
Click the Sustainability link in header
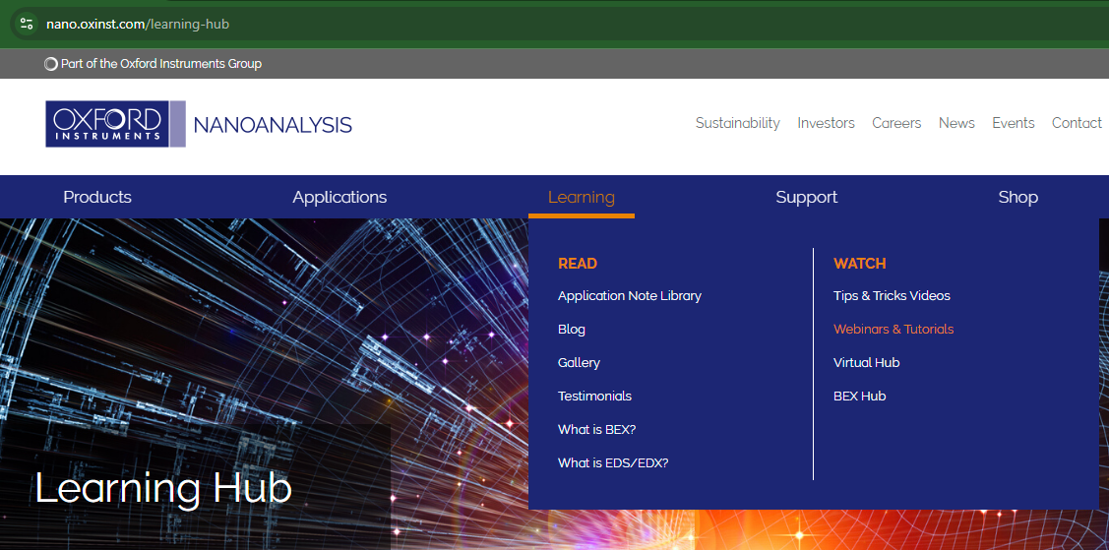click(737, 123)
